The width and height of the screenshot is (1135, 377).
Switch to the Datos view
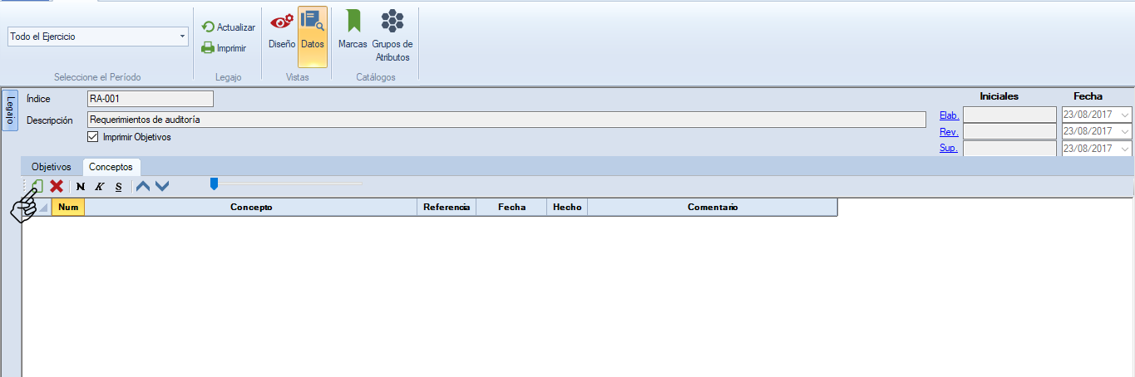tap(313, 32)
